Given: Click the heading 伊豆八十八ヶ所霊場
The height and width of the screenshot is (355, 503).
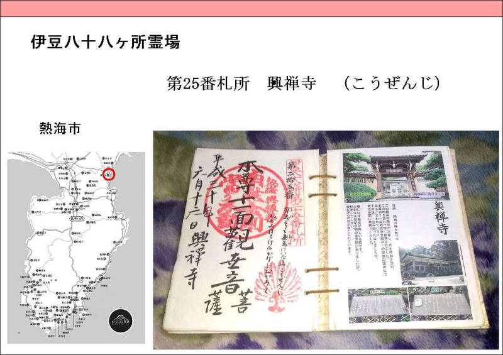Looking at the screenshot, I should coord(105,42).
